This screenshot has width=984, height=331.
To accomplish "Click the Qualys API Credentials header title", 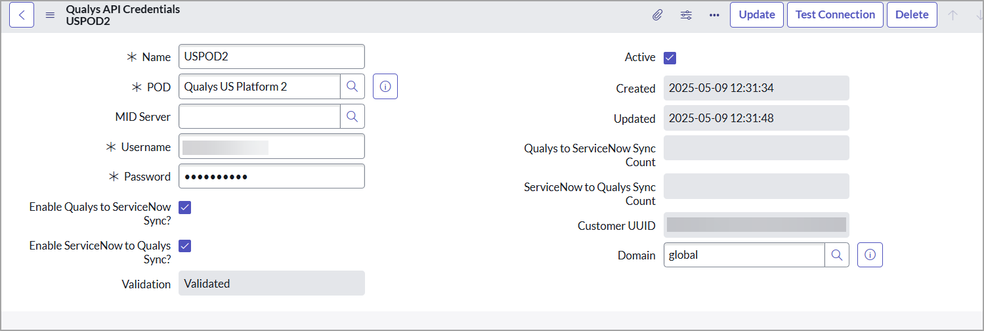I will (123, 9).
